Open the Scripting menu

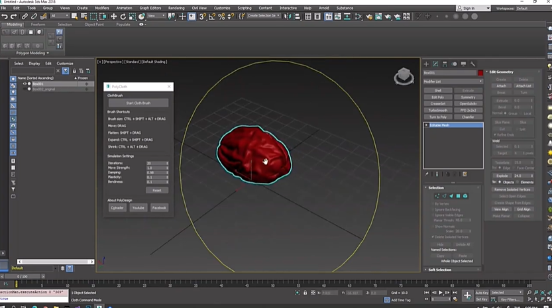pos(245,8)
